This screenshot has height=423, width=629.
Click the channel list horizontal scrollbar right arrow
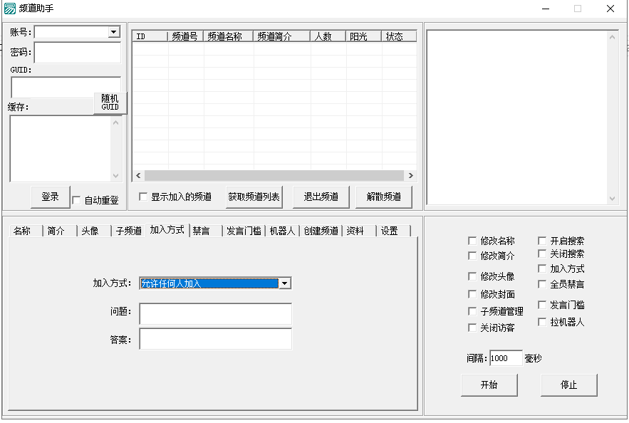coord(410,176)
